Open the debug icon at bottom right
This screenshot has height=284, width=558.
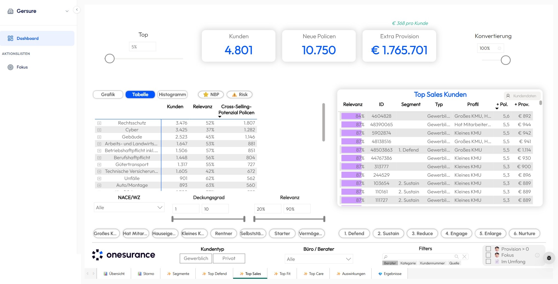pyautogui.click(x=549, y=258)
